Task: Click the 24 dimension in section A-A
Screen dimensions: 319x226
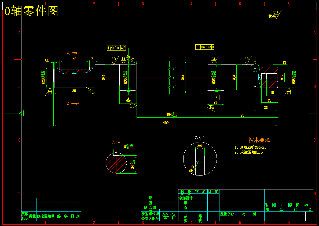Action: [x=133, y=165]
